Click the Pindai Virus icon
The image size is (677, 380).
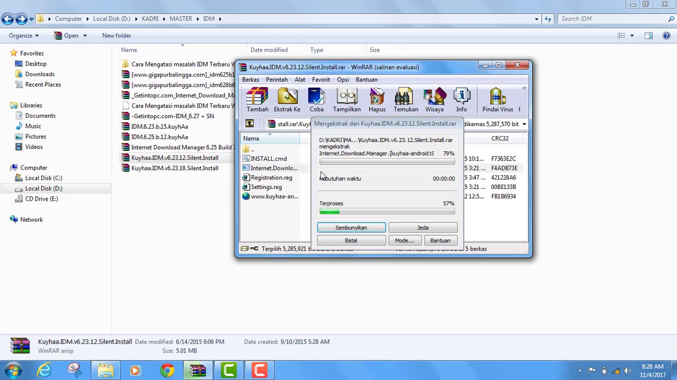(x=498, y=100)
